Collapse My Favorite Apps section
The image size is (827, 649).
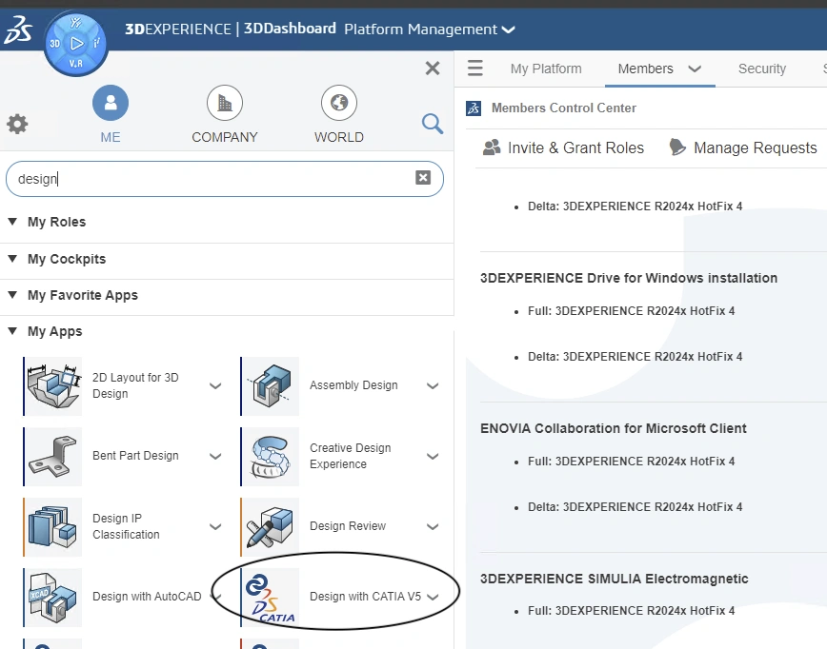(x=12, y=294)
